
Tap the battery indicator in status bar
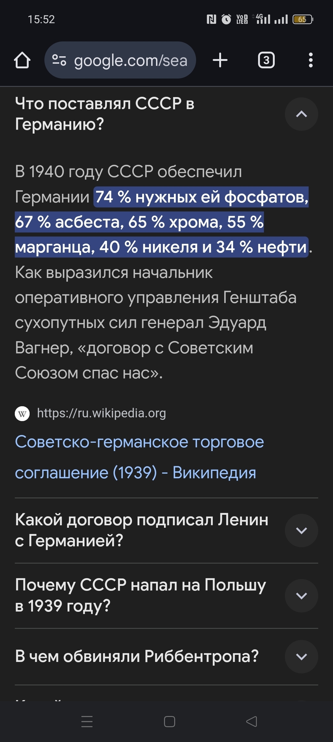(302, 19)
